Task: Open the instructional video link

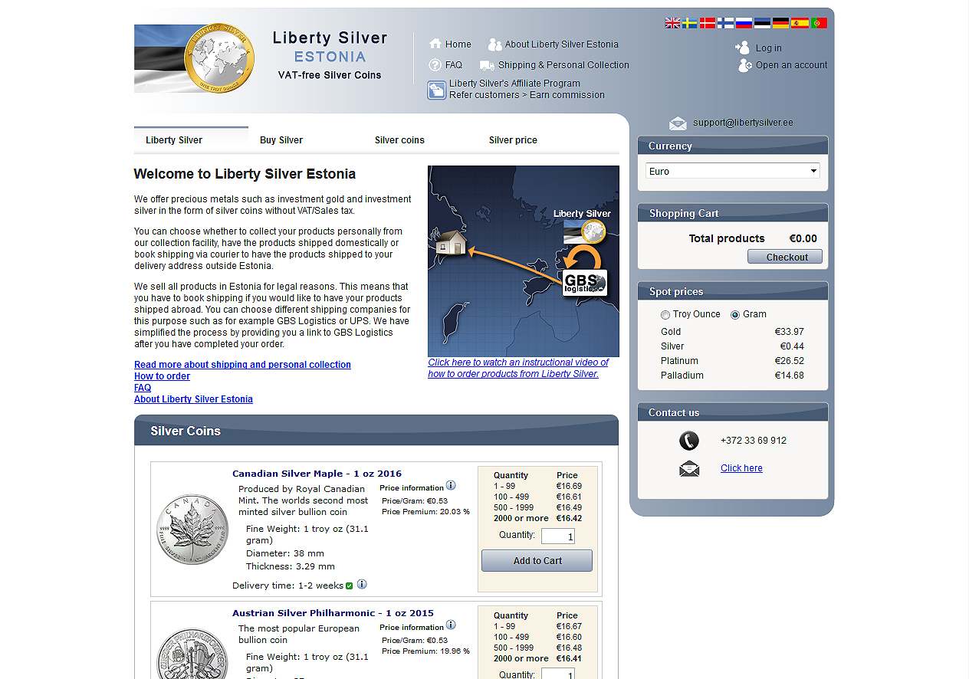Action: tap(518, 368)
